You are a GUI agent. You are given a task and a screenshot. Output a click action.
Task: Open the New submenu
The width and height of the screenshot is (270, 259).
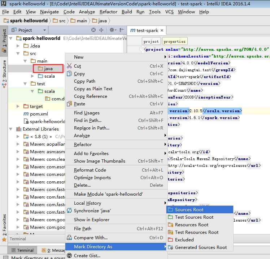tap(116, 57)
